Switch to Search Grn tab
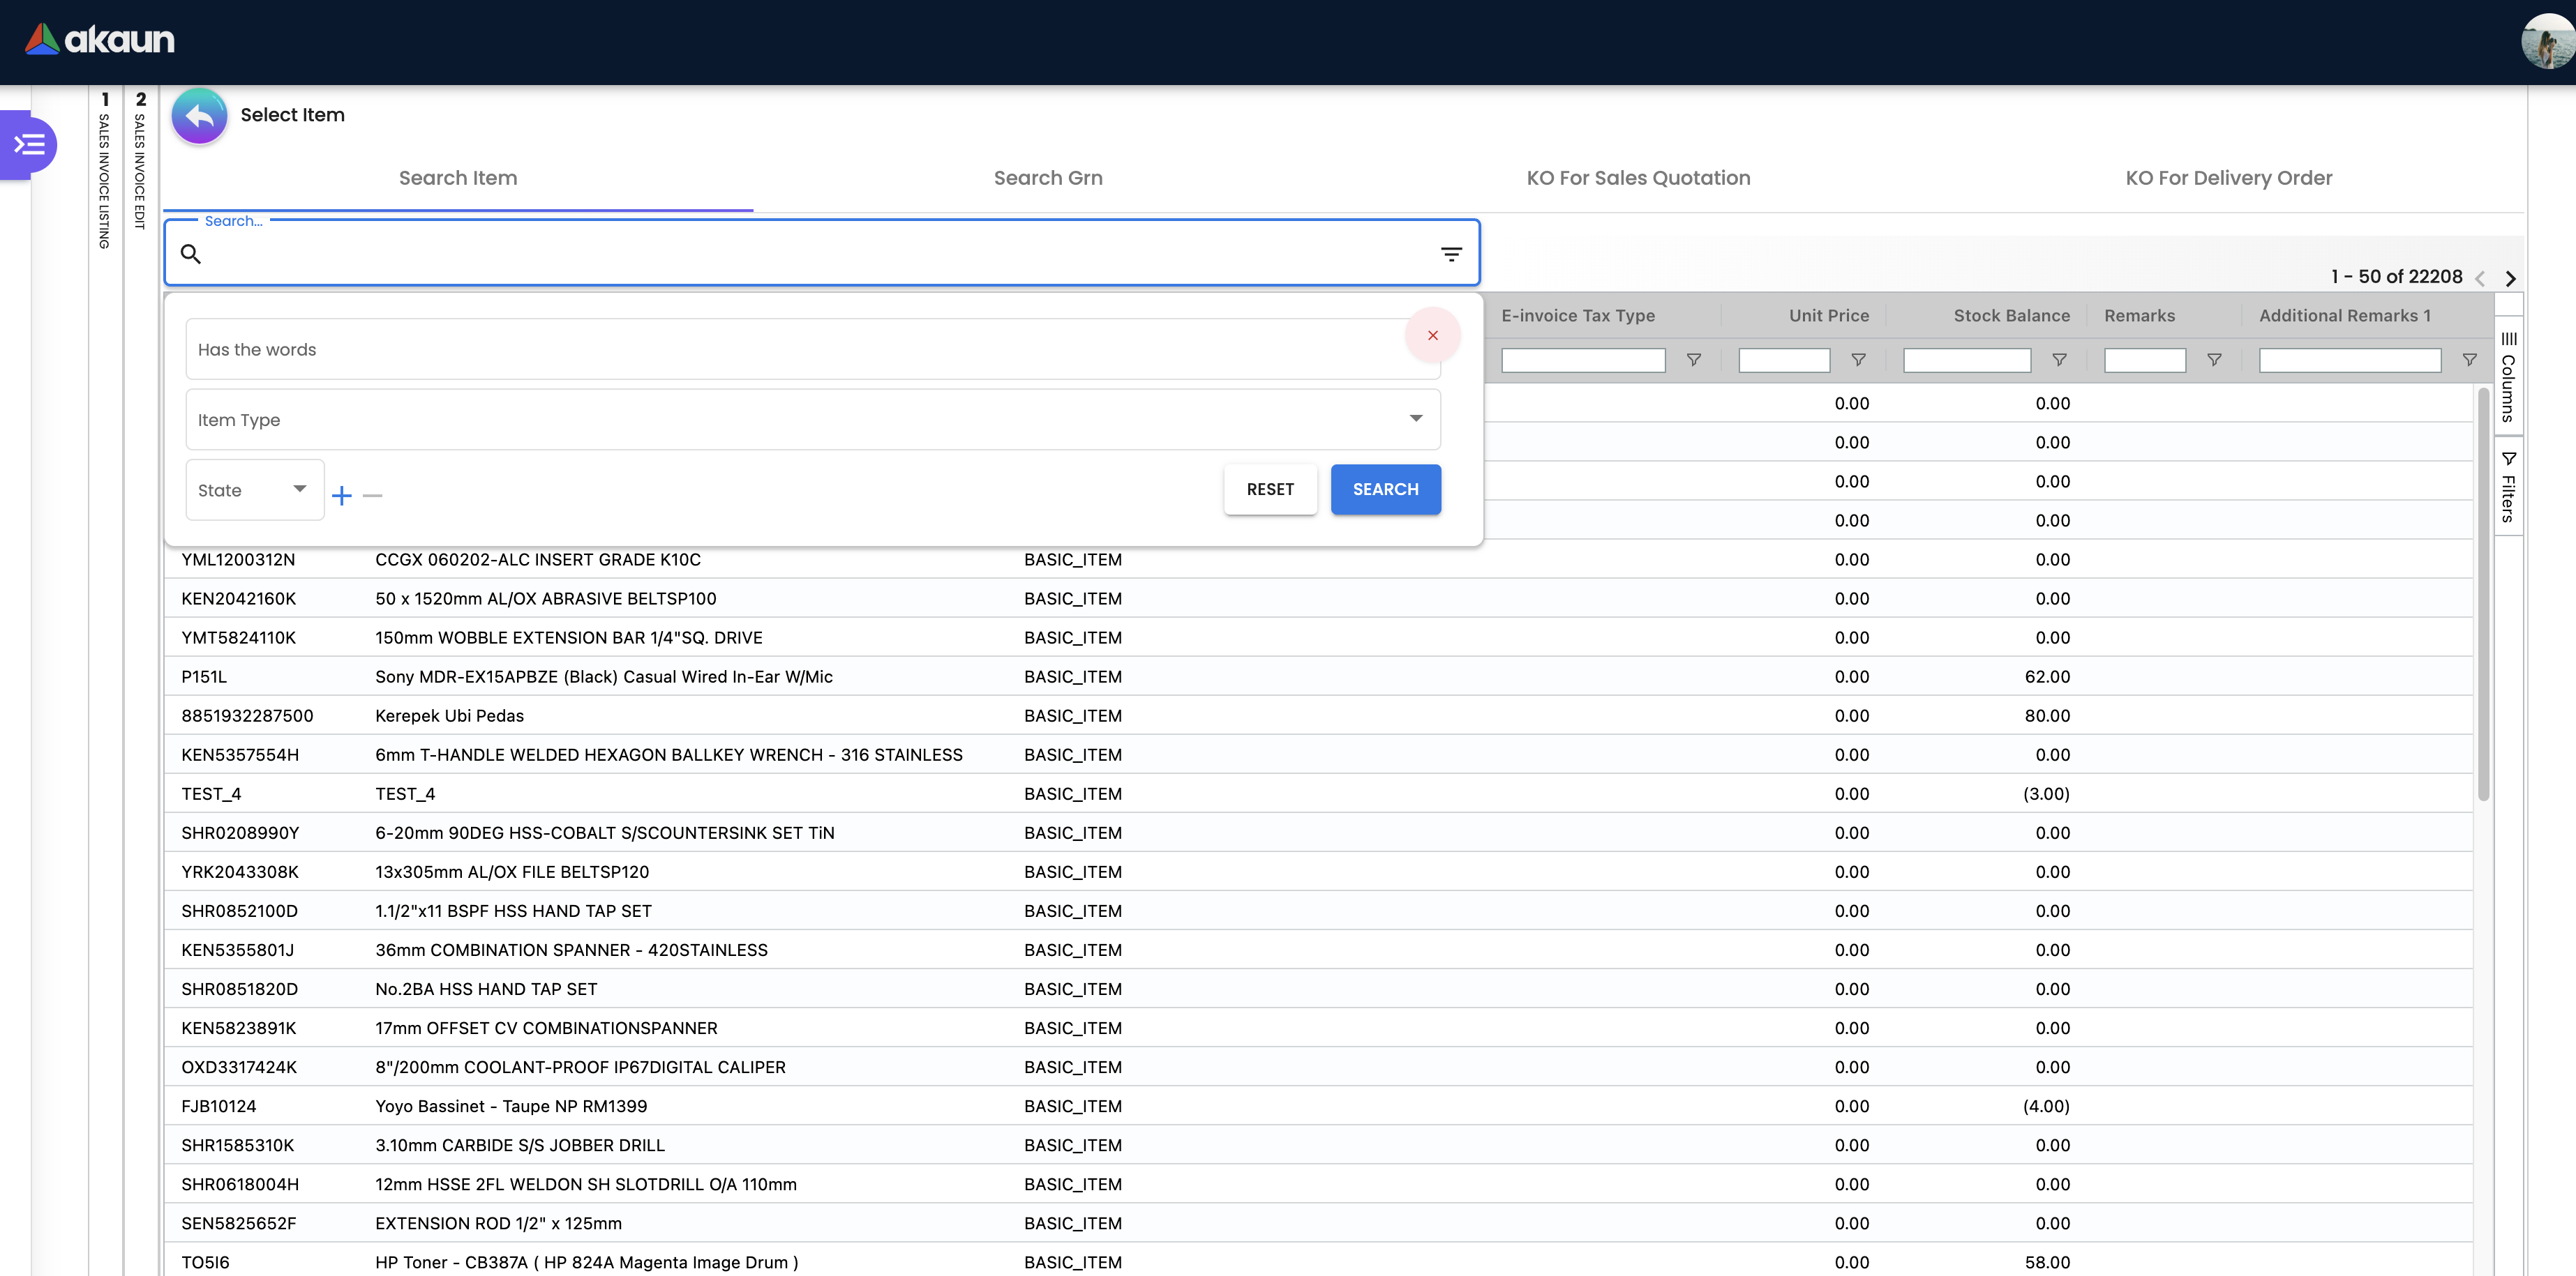This screenshot has height=1276, width=2576. pos(1048,178)
